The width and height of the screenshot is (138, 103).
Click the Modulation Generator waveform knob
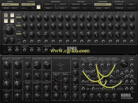pos(56,88)
